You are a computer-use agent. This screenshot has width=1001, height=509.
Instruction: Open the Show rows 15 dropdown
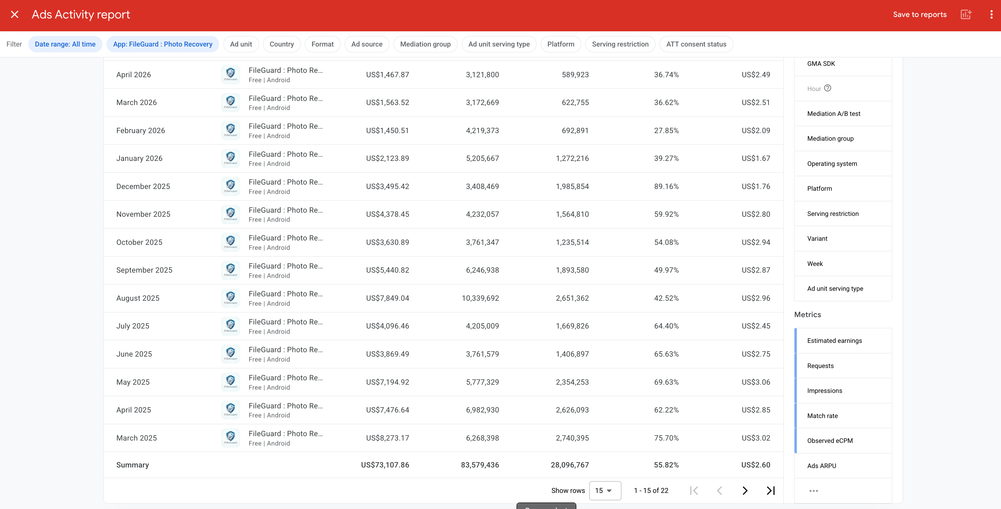(605, 490)
